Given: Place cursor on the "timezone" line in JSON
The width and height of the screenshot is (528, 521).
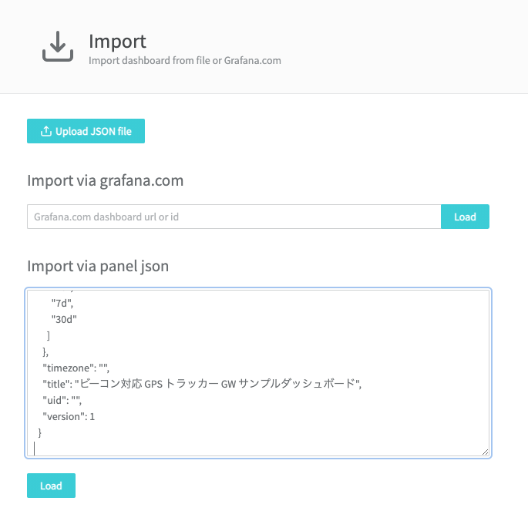Looking at the screenshot, I should [x=76, y=368].
